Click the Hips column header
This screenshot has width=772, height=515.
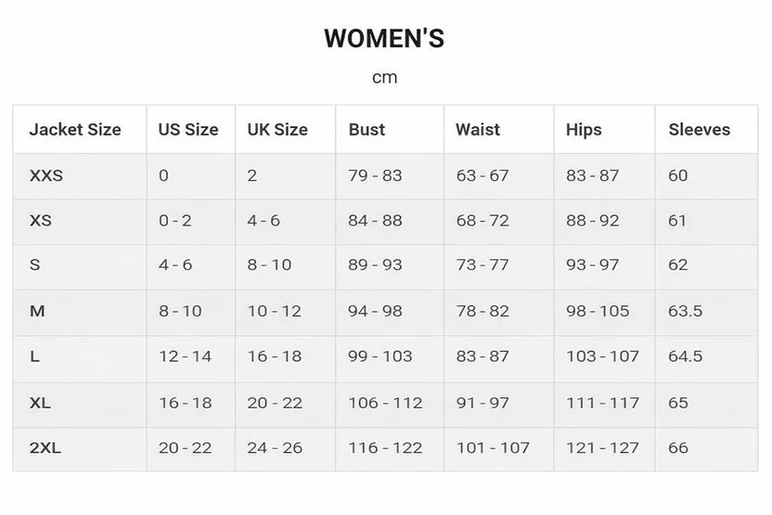(x=584, y=130)
